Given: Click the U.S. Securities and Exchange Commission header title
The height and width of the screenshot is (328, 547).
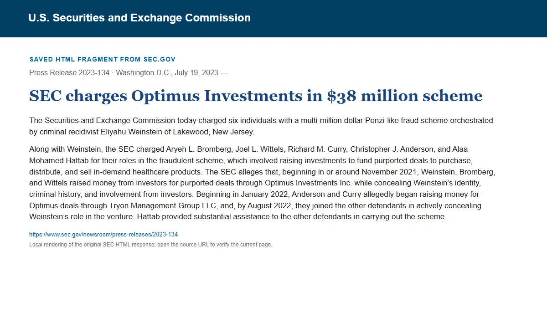Looking at the screenshot, I should point(139,18).
